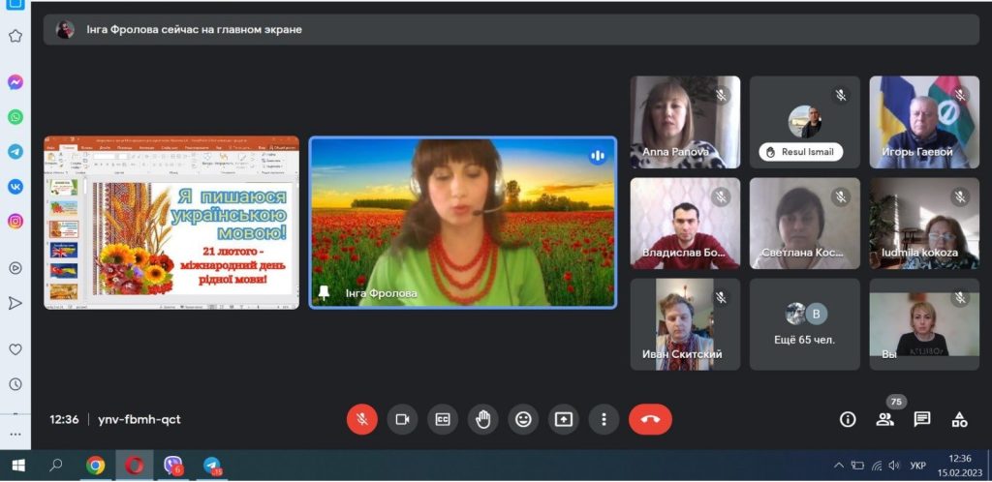Screen dimensions: 992x482
Task: Click the shared PowerPoint presentation tile
Action: (x=171, y=223)
